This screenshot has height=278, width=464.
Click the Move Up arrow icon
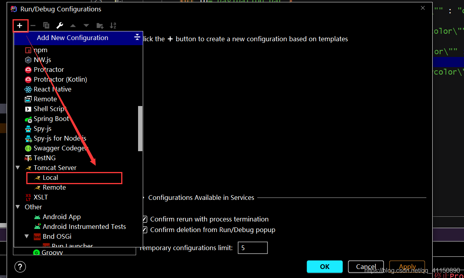73,26
